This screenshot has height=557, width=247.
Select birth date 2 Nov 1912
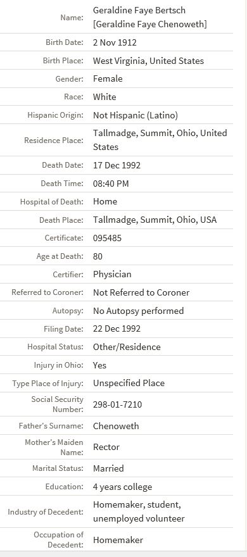click(x=115, y=42)
